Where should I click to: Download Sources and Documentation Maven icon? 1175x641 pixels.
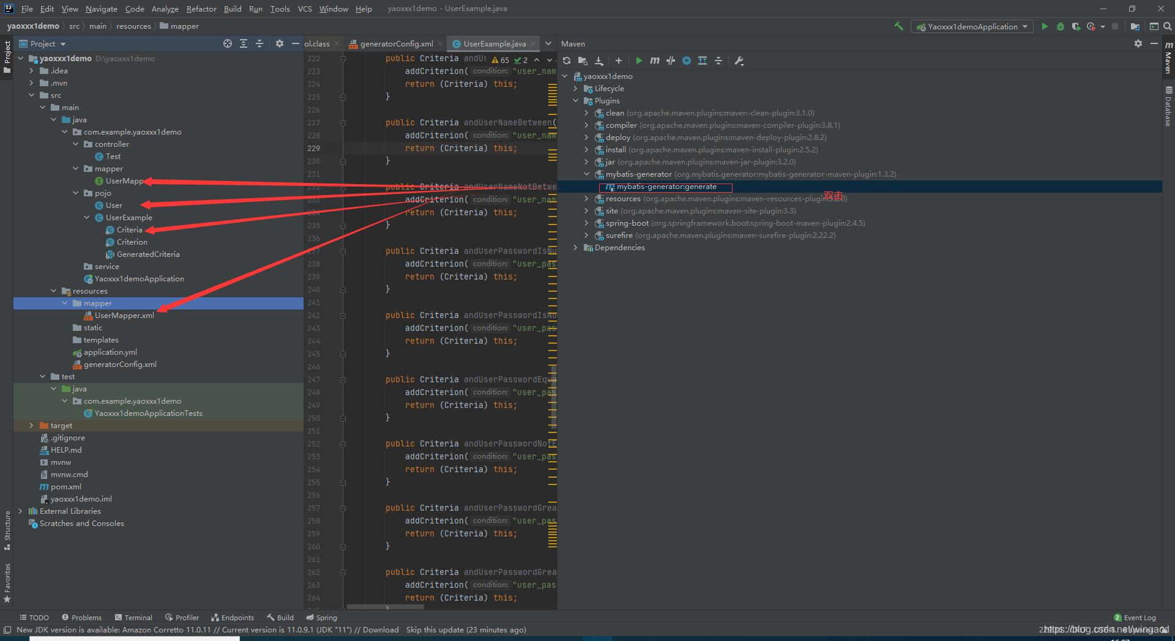click(x=599, y=61)
